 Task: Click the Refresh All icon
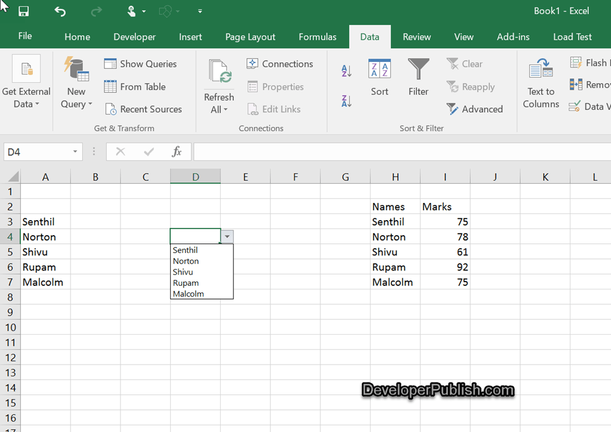coord(220,71)
